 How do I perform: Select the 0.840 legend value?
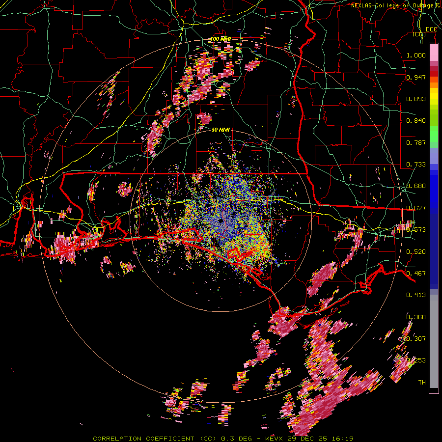416,121
